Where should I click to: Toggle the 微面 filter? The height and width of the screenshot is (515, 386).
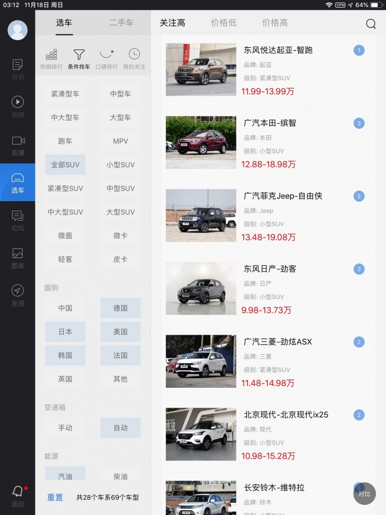65,236
